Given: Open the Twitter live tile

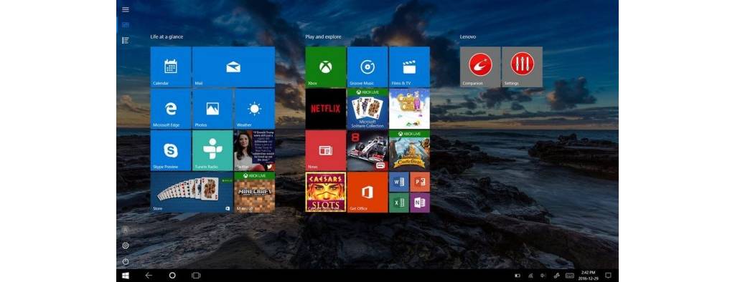Looking at the screenshot, I should click(x=255, y=150).
